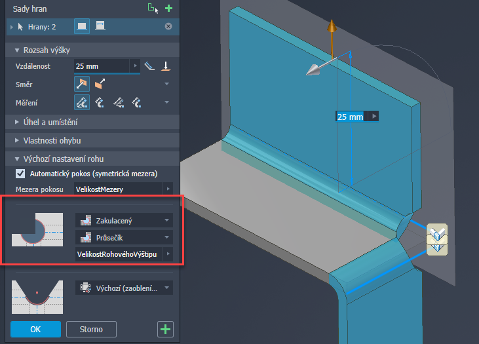Add a new edge set with green plus

[x=168, y=9]
